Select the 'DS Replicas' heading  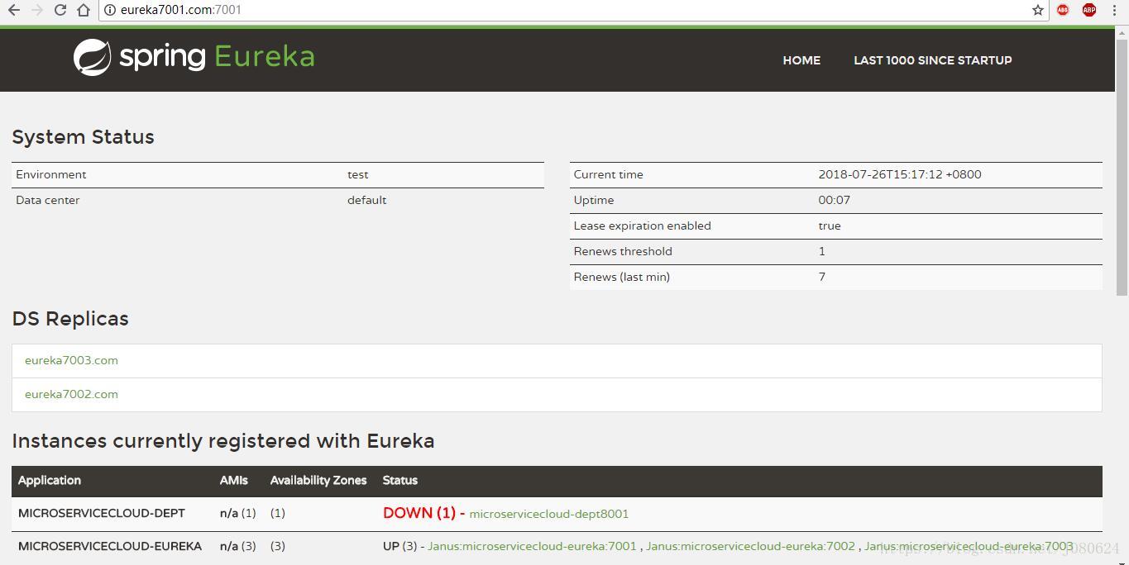70,319
